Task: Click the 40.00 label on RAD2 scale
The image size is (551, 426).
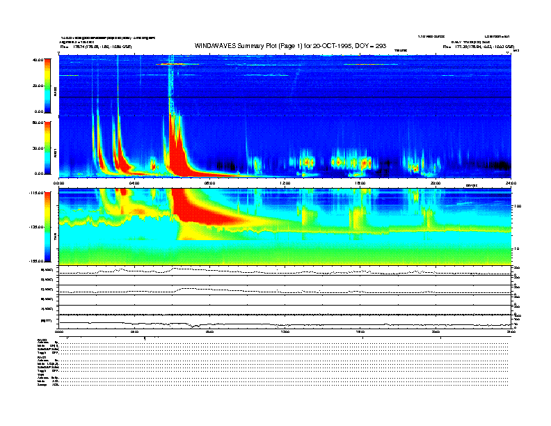Action: tap(38, 60)
